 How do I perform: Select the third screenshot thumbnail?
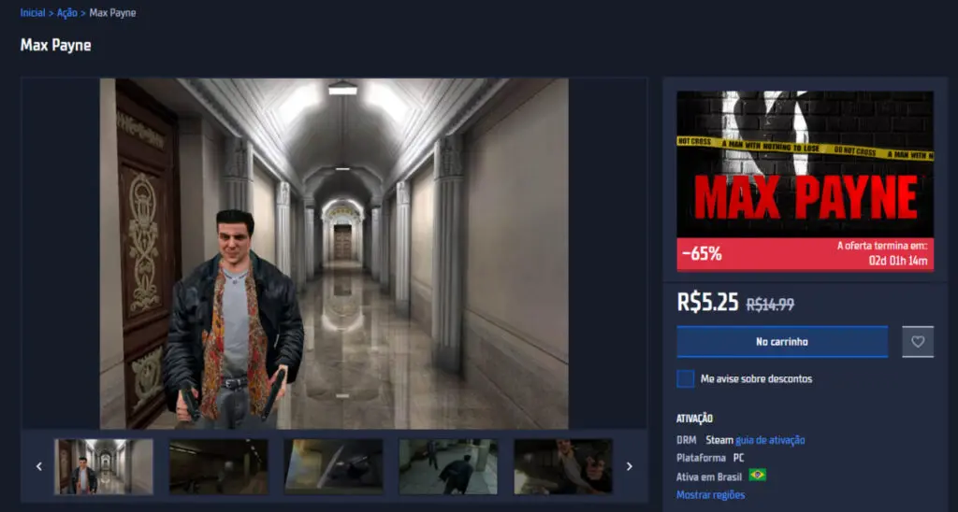click(334, 466)
